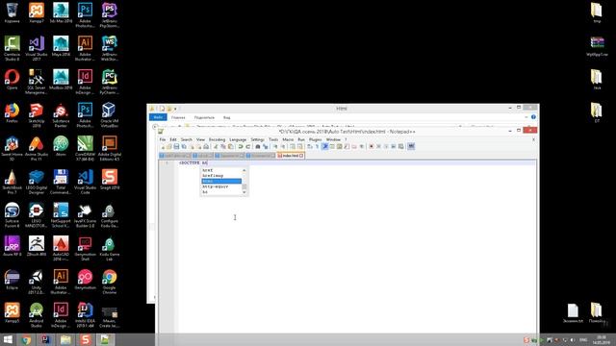Open Chrome from the taskbar
This screenshot has height=346, width=616.
point(26,339)
